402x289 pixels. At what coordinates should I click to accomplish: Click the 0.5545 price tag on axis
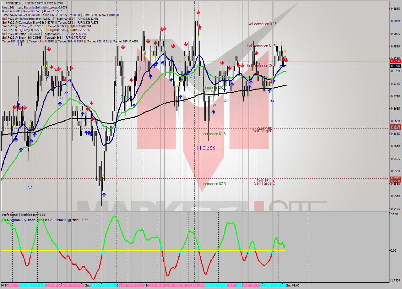click(x=395, y=178)
